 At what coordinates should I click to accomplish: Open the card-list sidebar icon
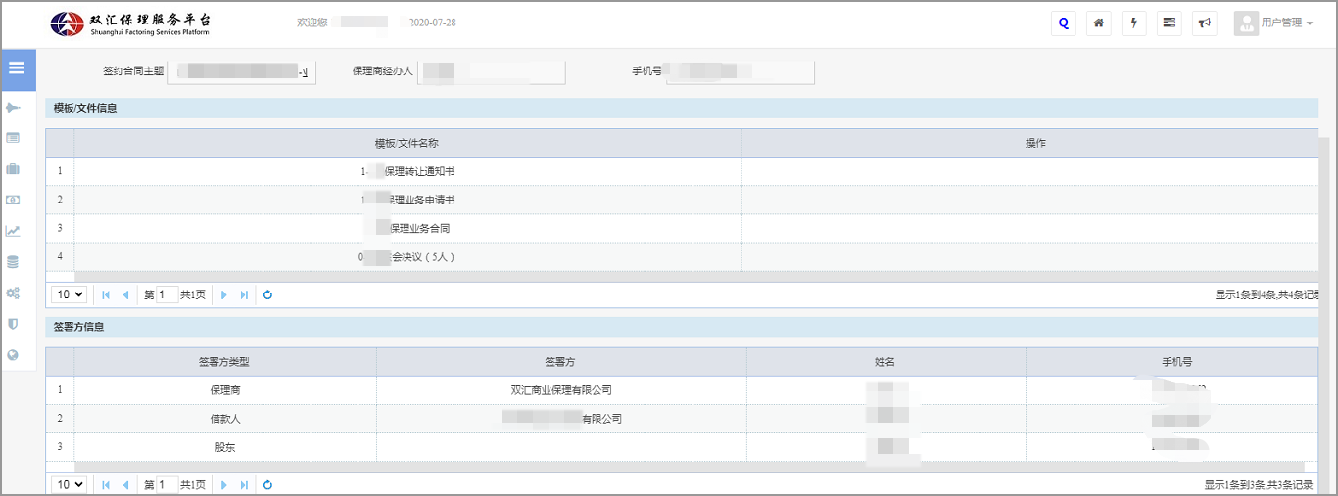click(13, 138)
